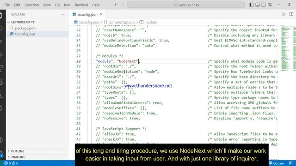Open the Go menu
The image size is (296, 166).
click(x=57, y=5)
